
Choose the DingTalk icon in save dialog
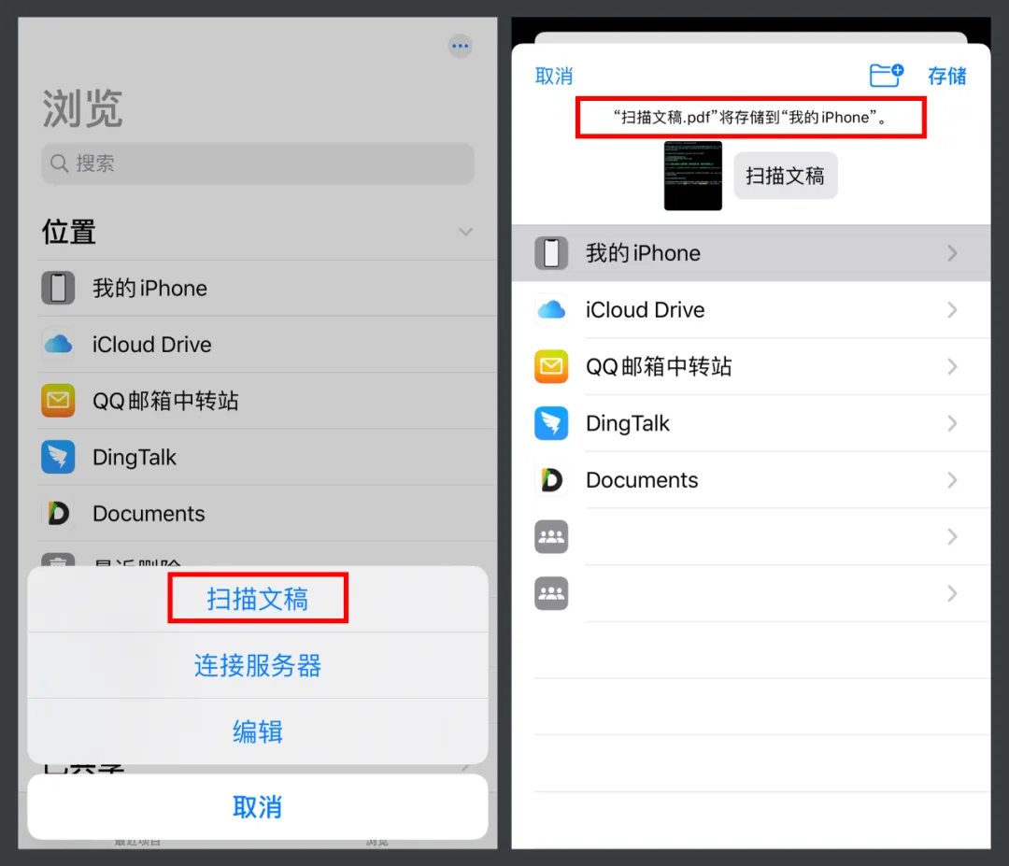[551, 423]
